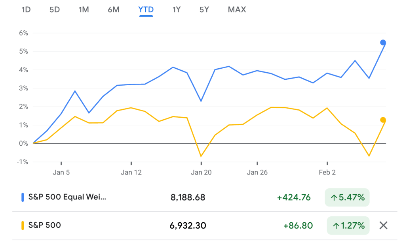
Task: Click the yellow line endpoint dot
Action: tap(383, 120)
